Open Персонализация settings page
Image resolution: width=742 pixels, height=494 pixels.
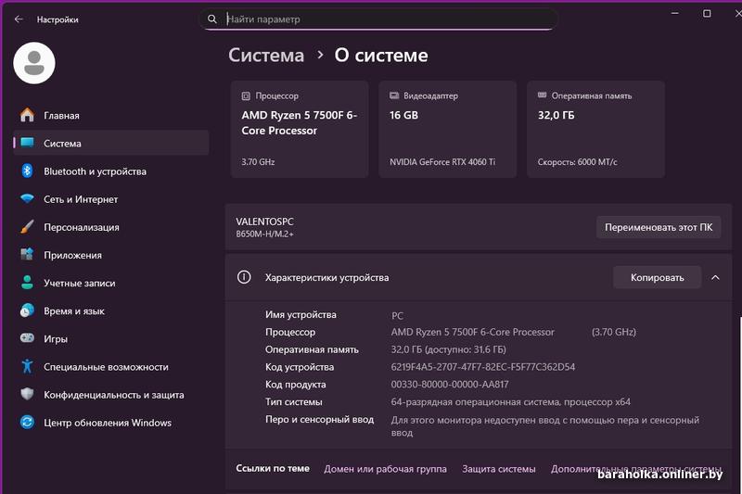[110, 227]
